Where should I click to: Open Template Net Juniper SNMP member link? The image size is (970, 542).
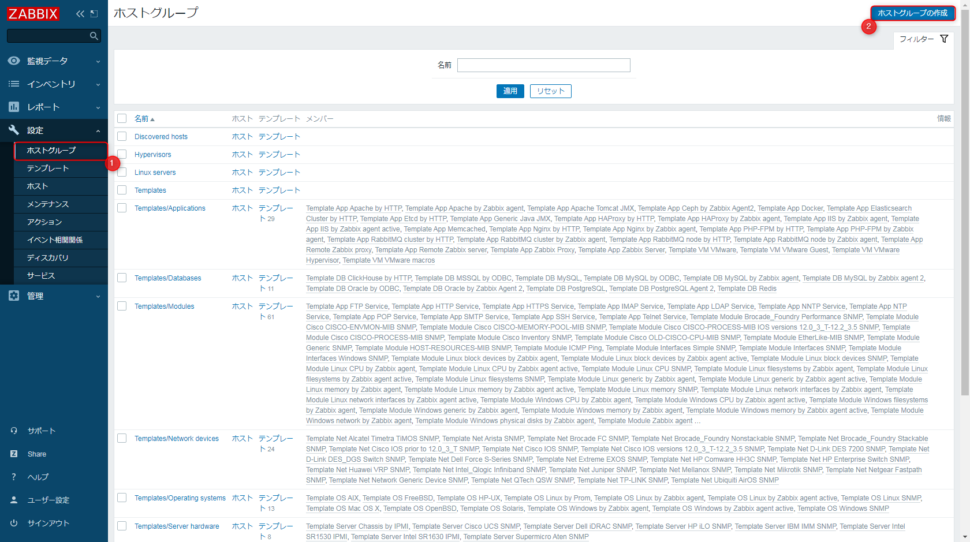tap(592, 470)
